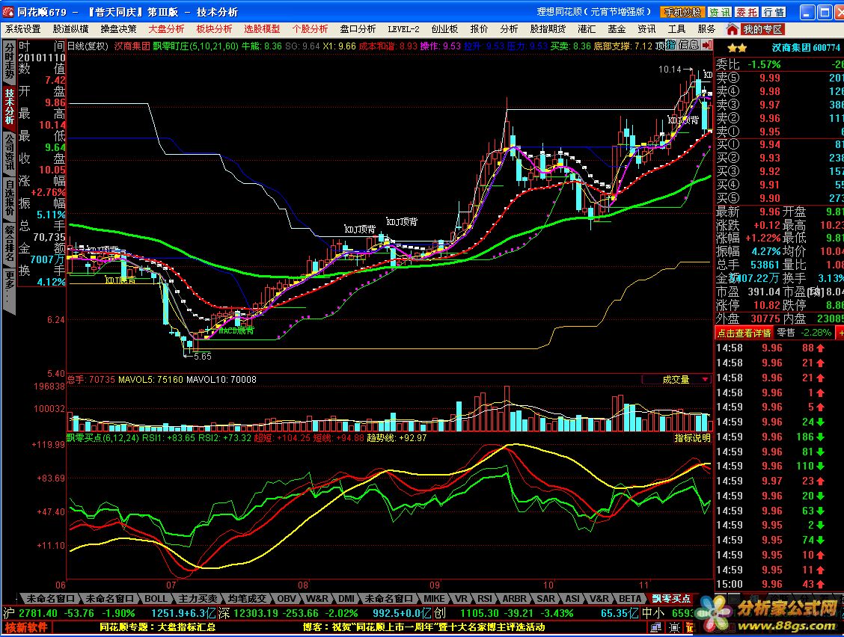Image resolution: width=844 pixels, height=637 pixels.
Task: Select the BOLL indicator tab
Action: point(156,598)
